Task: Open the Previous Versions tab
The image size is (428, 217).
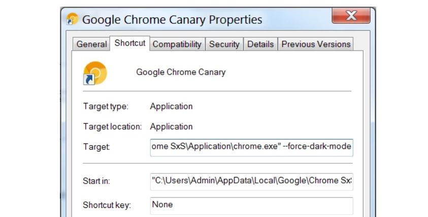Action: pyautogui.click(x=316, y=45)
